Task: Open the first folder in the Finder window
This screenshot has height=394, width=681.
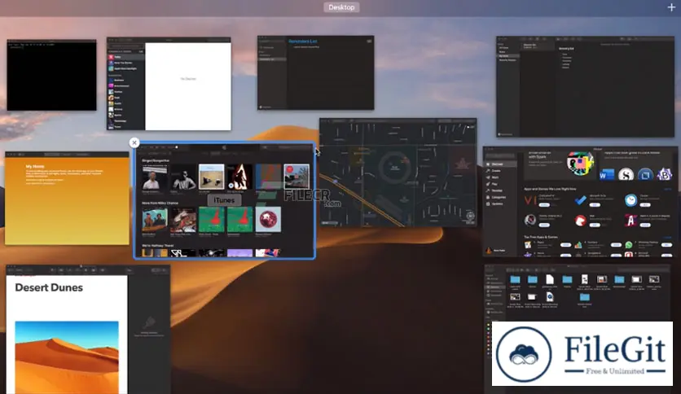Action: pyautogui.click(x=515, y=279)
